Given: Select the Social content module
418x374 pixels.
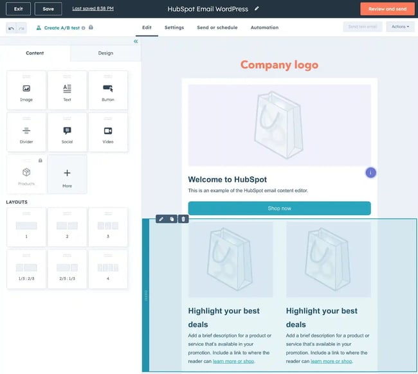Looking at the screenshot, I should 67,132.
